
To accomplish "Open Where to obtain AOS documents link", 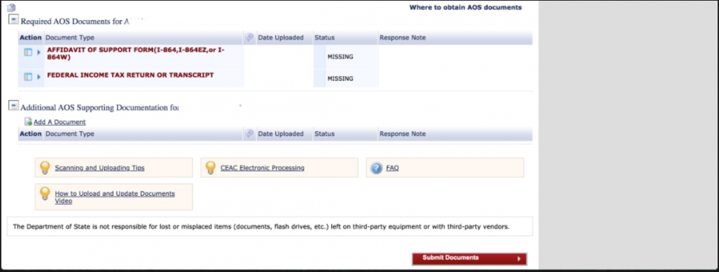I will pos(465,7).
